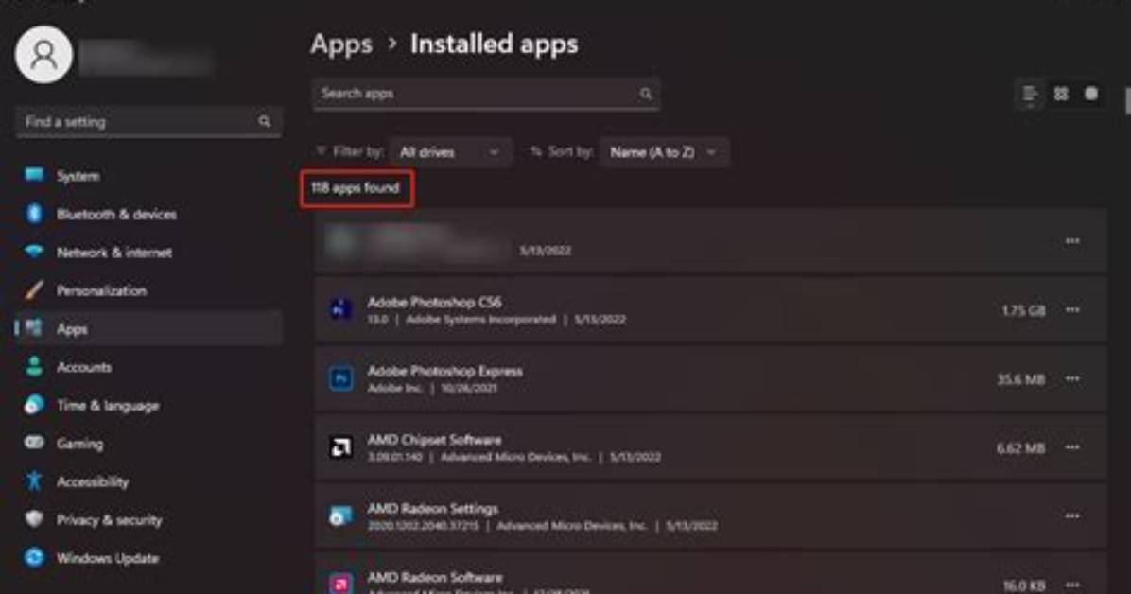The image size is (1131, 594).
Task: Select the AMD Chipset Software name
Action: click(x=434, y=440)
